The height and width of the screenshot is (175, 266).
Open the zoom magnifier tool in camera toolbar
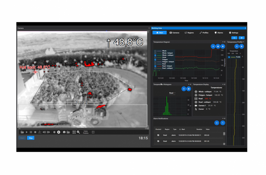coord(79,132)
